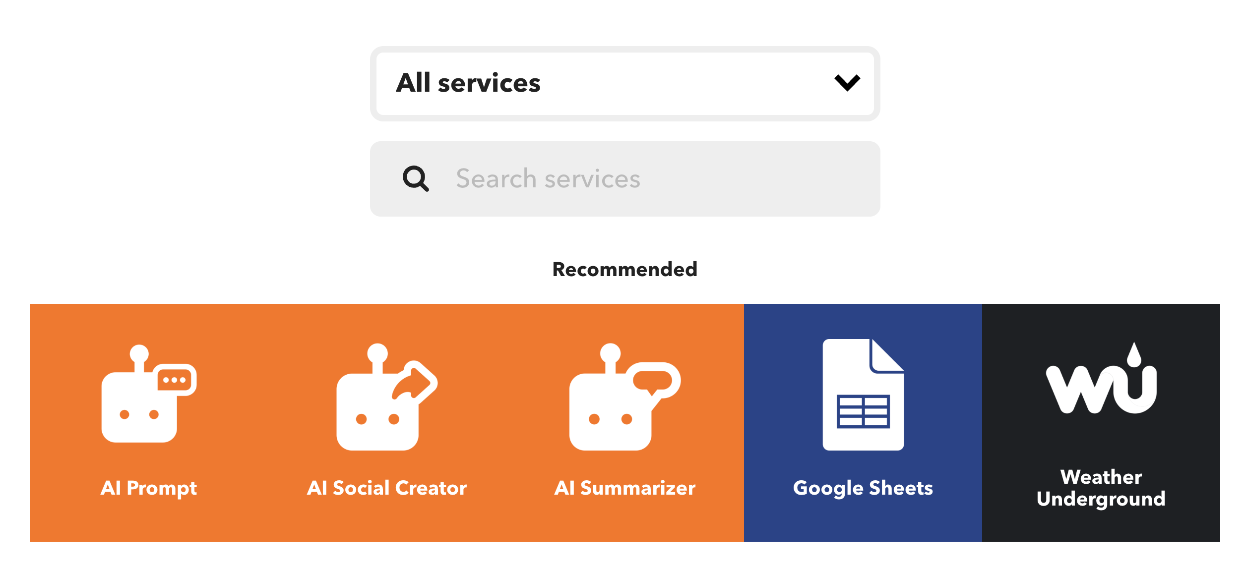Choose the blue Google Sheets tile background
This screenshot has height=569, width=1244.
click(x=863, y=423)
